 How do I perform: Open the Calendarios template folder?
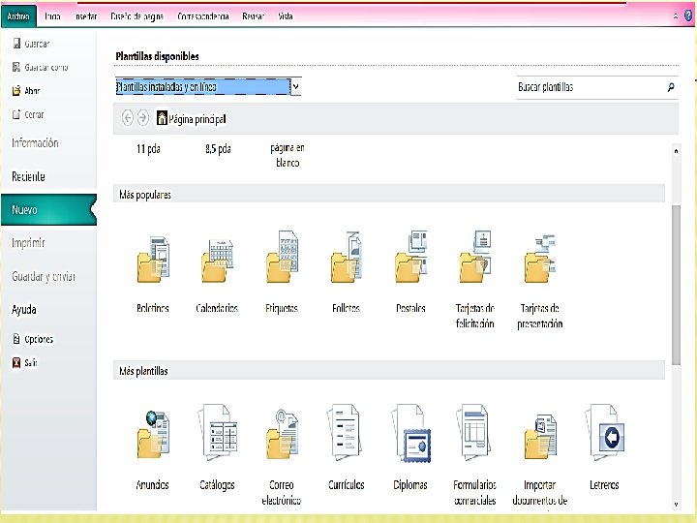pyautogui.click(x=218, y=261)
